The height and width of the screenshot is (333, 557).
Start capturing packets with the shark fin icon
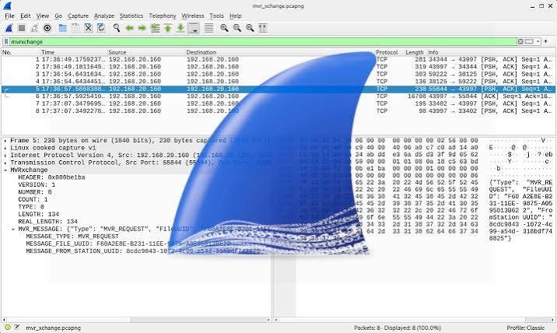[x=9, y=28]
